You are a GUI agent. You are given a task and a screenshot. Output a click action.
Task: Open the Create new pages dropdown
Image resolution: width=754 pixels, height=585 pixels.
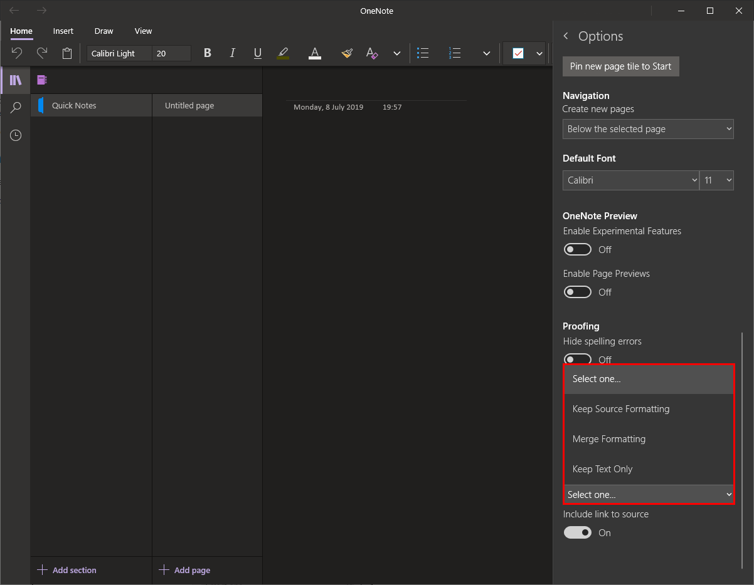click(648, 129)
